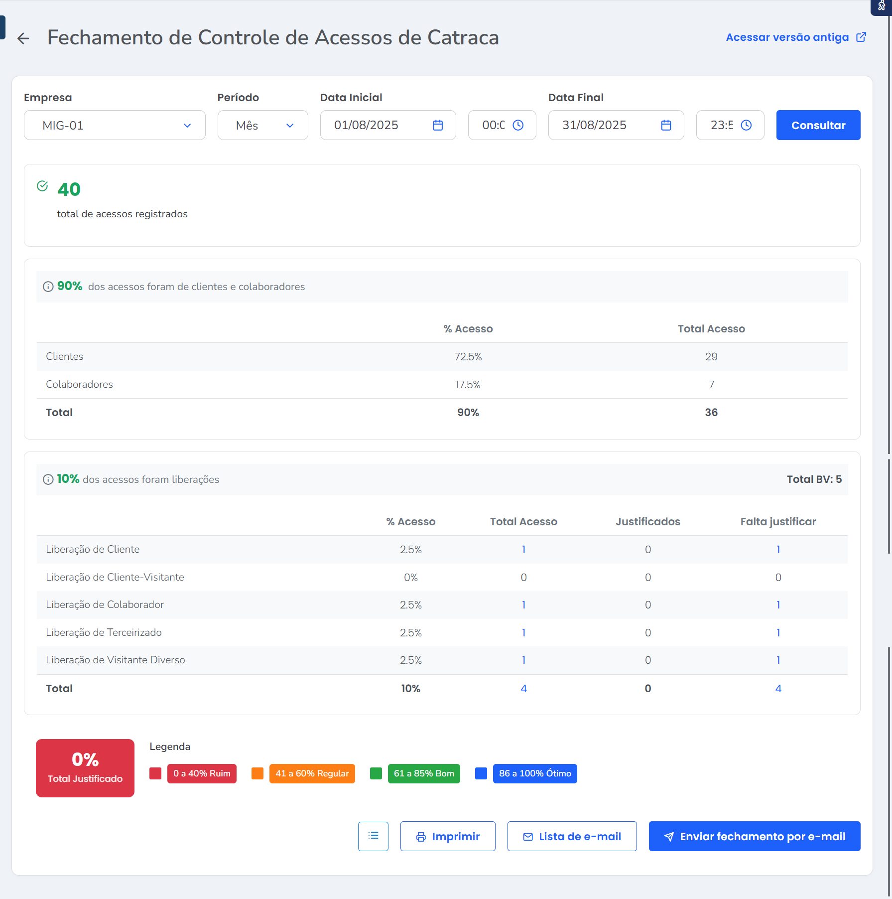Click the red Ruim legend swatch

tap(155, 773)
